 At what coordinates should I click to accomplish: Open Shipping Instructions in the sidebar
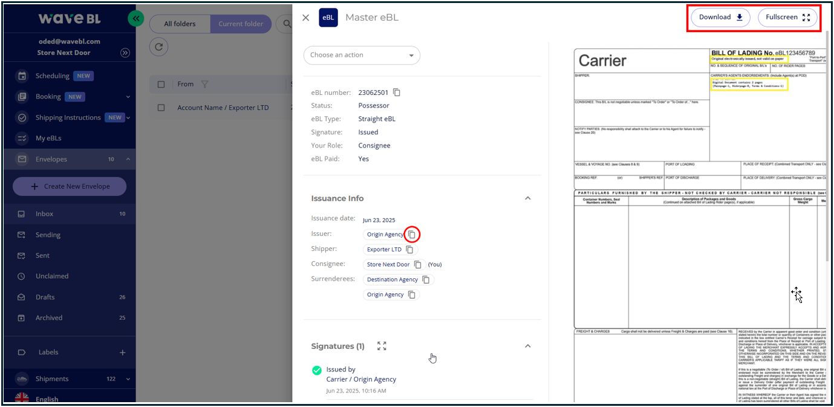68,117
